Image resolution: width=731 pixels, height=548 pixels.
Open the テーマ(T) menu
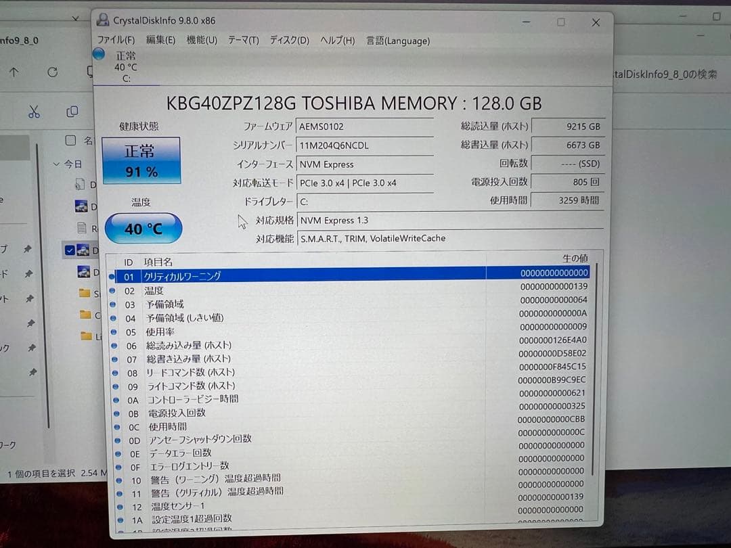pyautogui.click(x=244, y=41)
